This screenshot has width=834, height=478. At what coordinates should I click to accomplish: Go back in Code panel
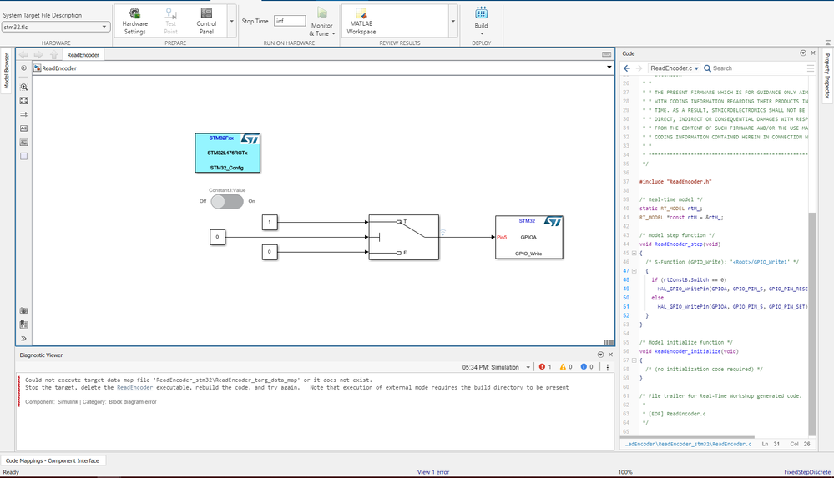(627, 68)
